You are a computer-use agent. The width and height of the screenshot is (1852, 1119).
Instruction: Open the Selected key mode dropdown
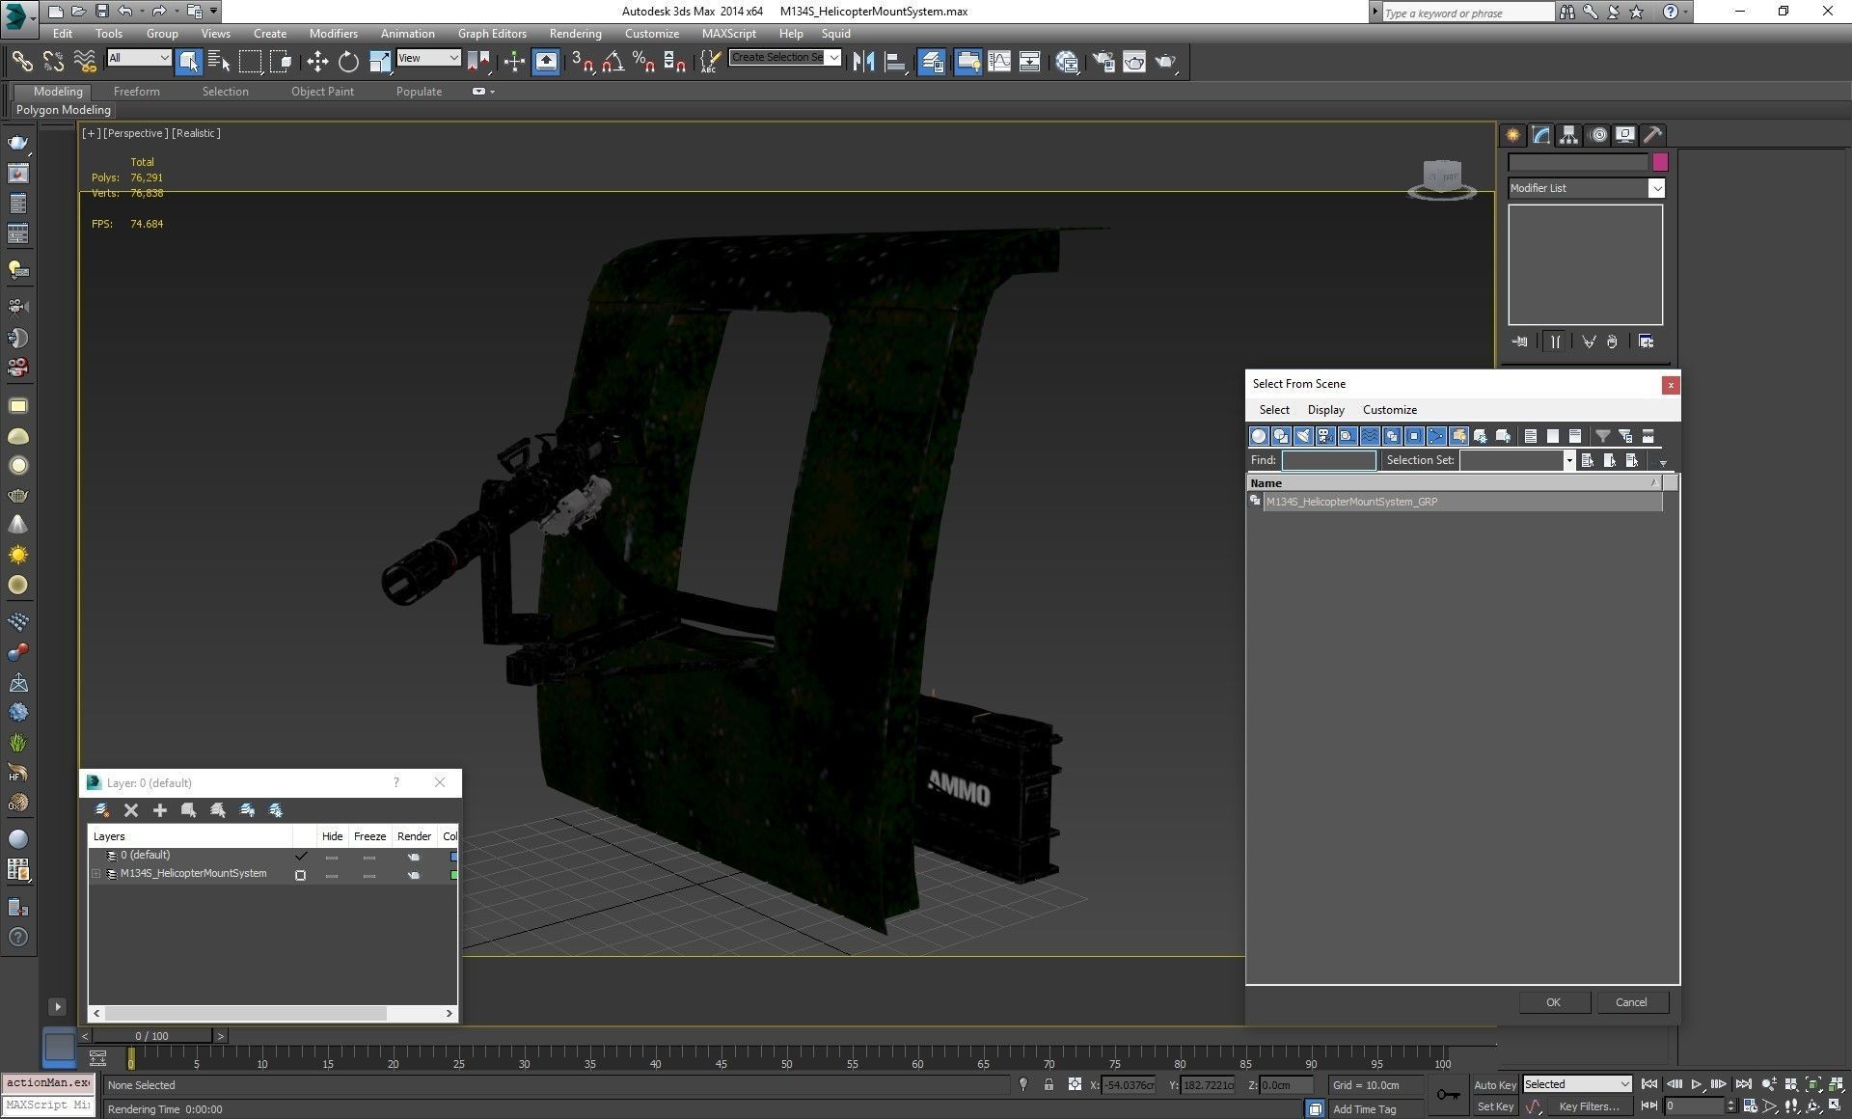tap(1577, 1084)
